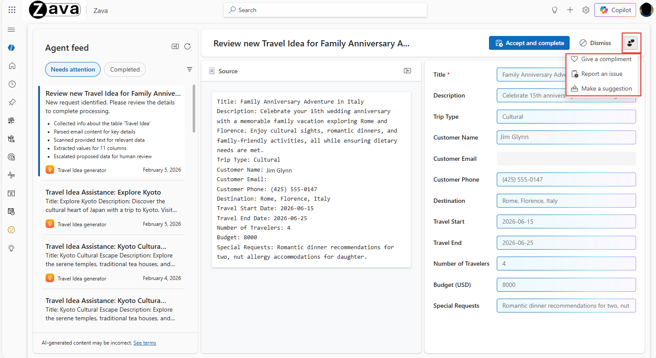Screen dimensions: 656x358
Task: Refresh the Agent feed
Action: [x=187, y=46]
